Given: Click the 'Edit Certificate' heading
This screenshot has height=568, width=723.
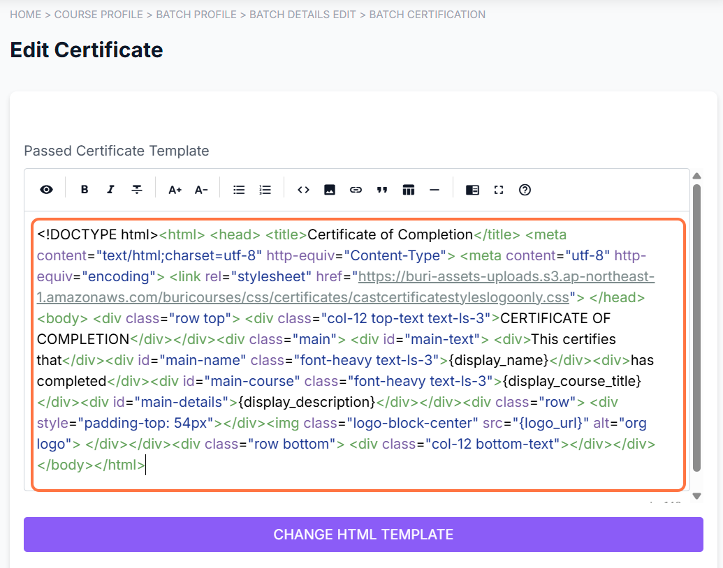Looking at the screenshot, I should click(x=87, y=50).
